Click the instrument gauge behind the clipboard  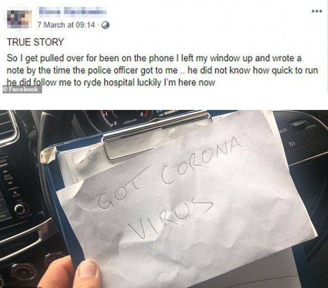tap(110, 119)
